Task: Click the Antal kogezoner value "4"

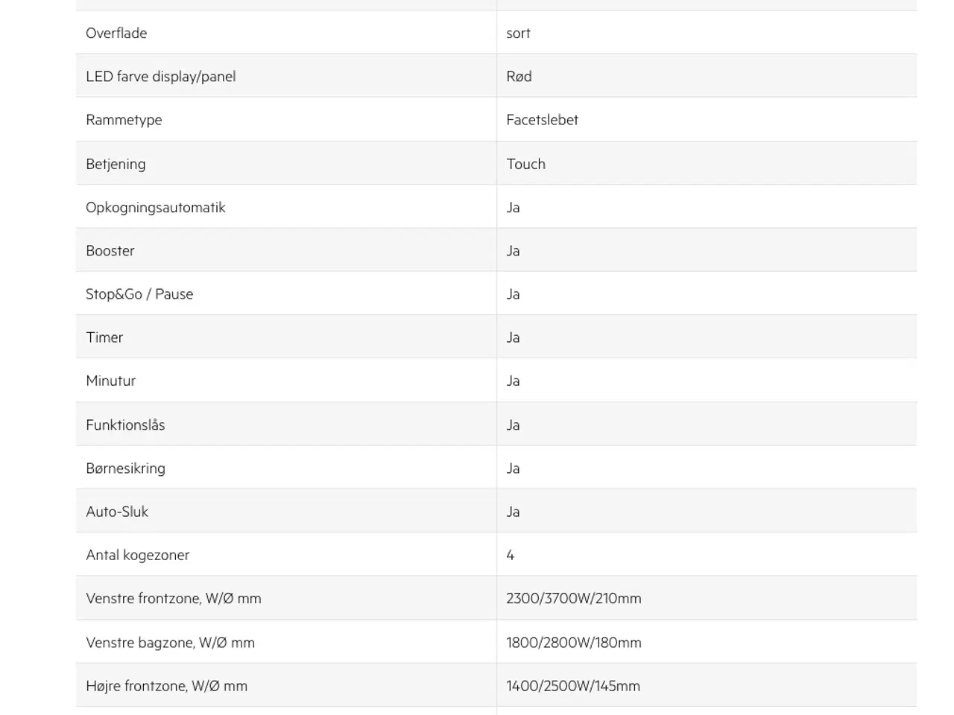Action: point(511,555)
